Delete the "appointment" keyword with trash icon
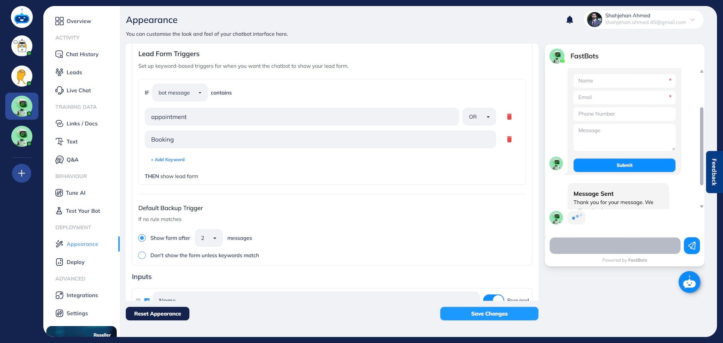The height and width of the screenshot is (343, 723). click(509, 117)
